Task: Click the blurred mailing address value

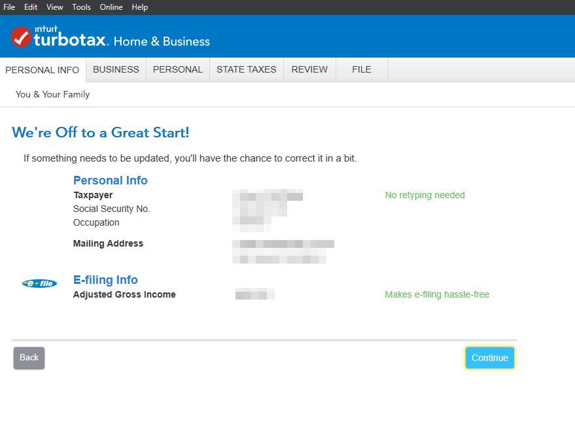Action: tap(283, 252)
